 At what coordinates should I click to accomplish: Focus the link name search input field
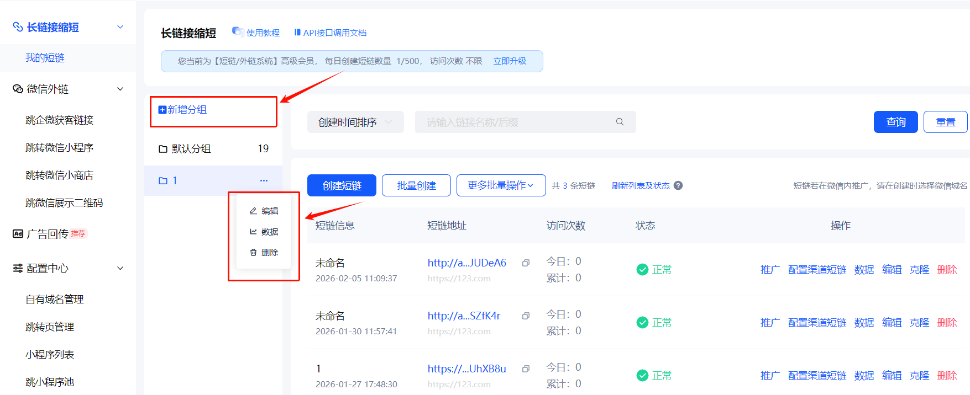point(514,122)
